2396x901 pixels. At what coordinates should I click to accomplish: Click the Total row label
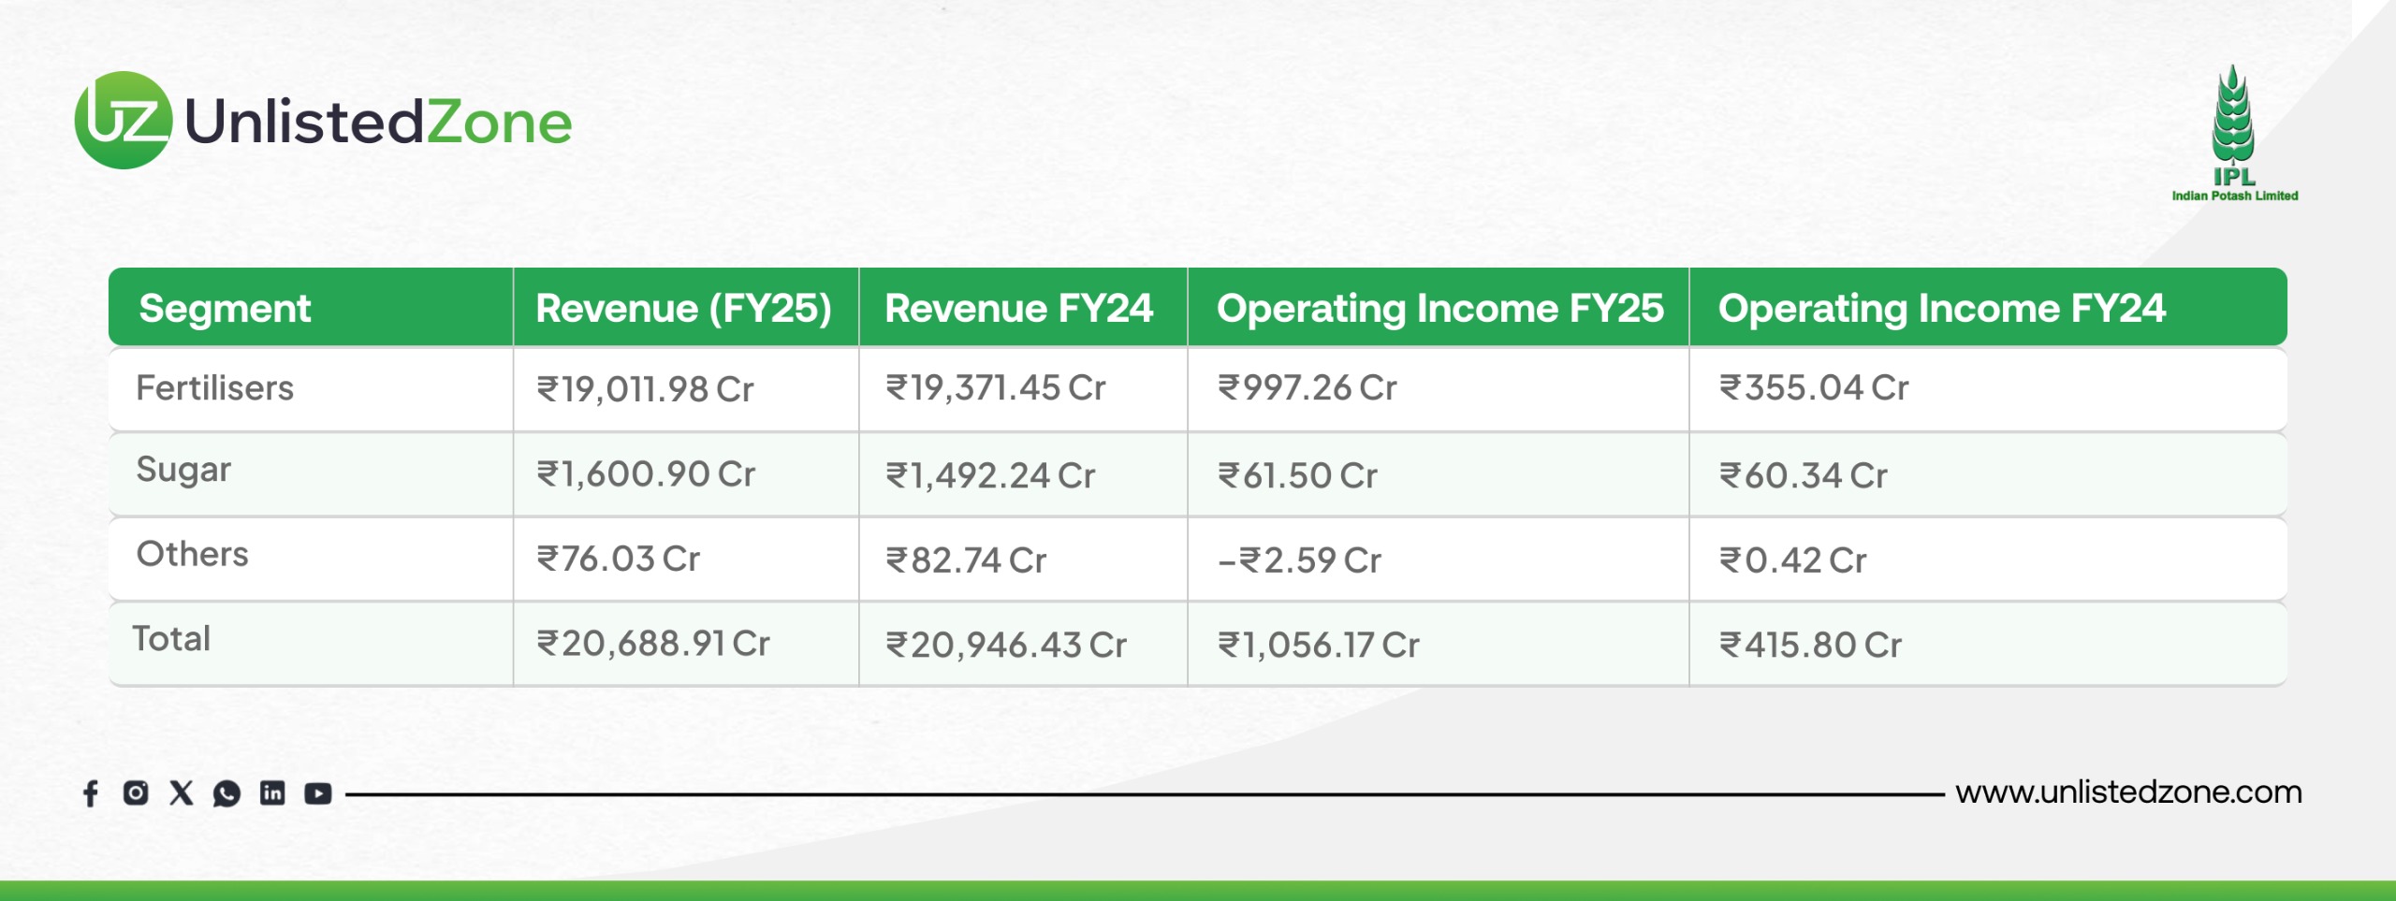pos(171,639)
